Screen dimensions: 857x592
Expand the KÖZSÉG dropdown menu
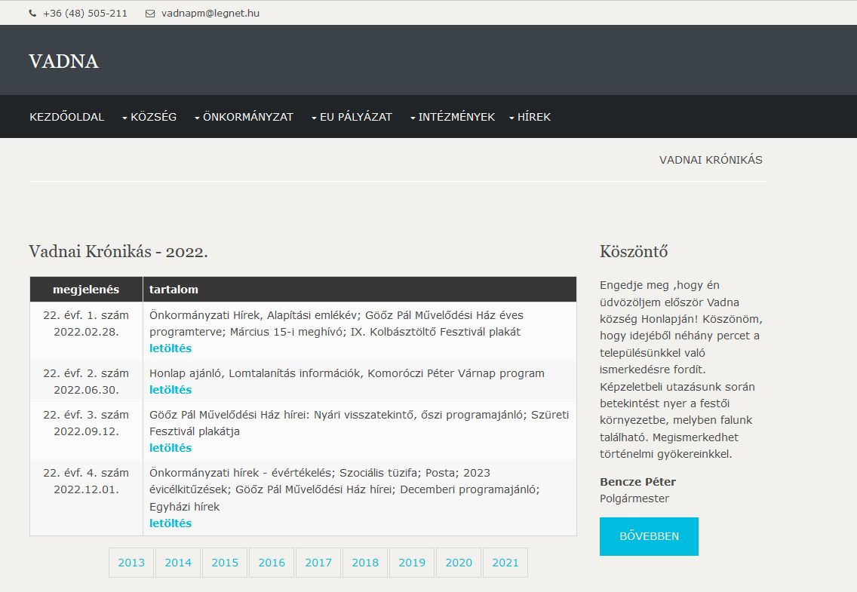pos(149,117)
